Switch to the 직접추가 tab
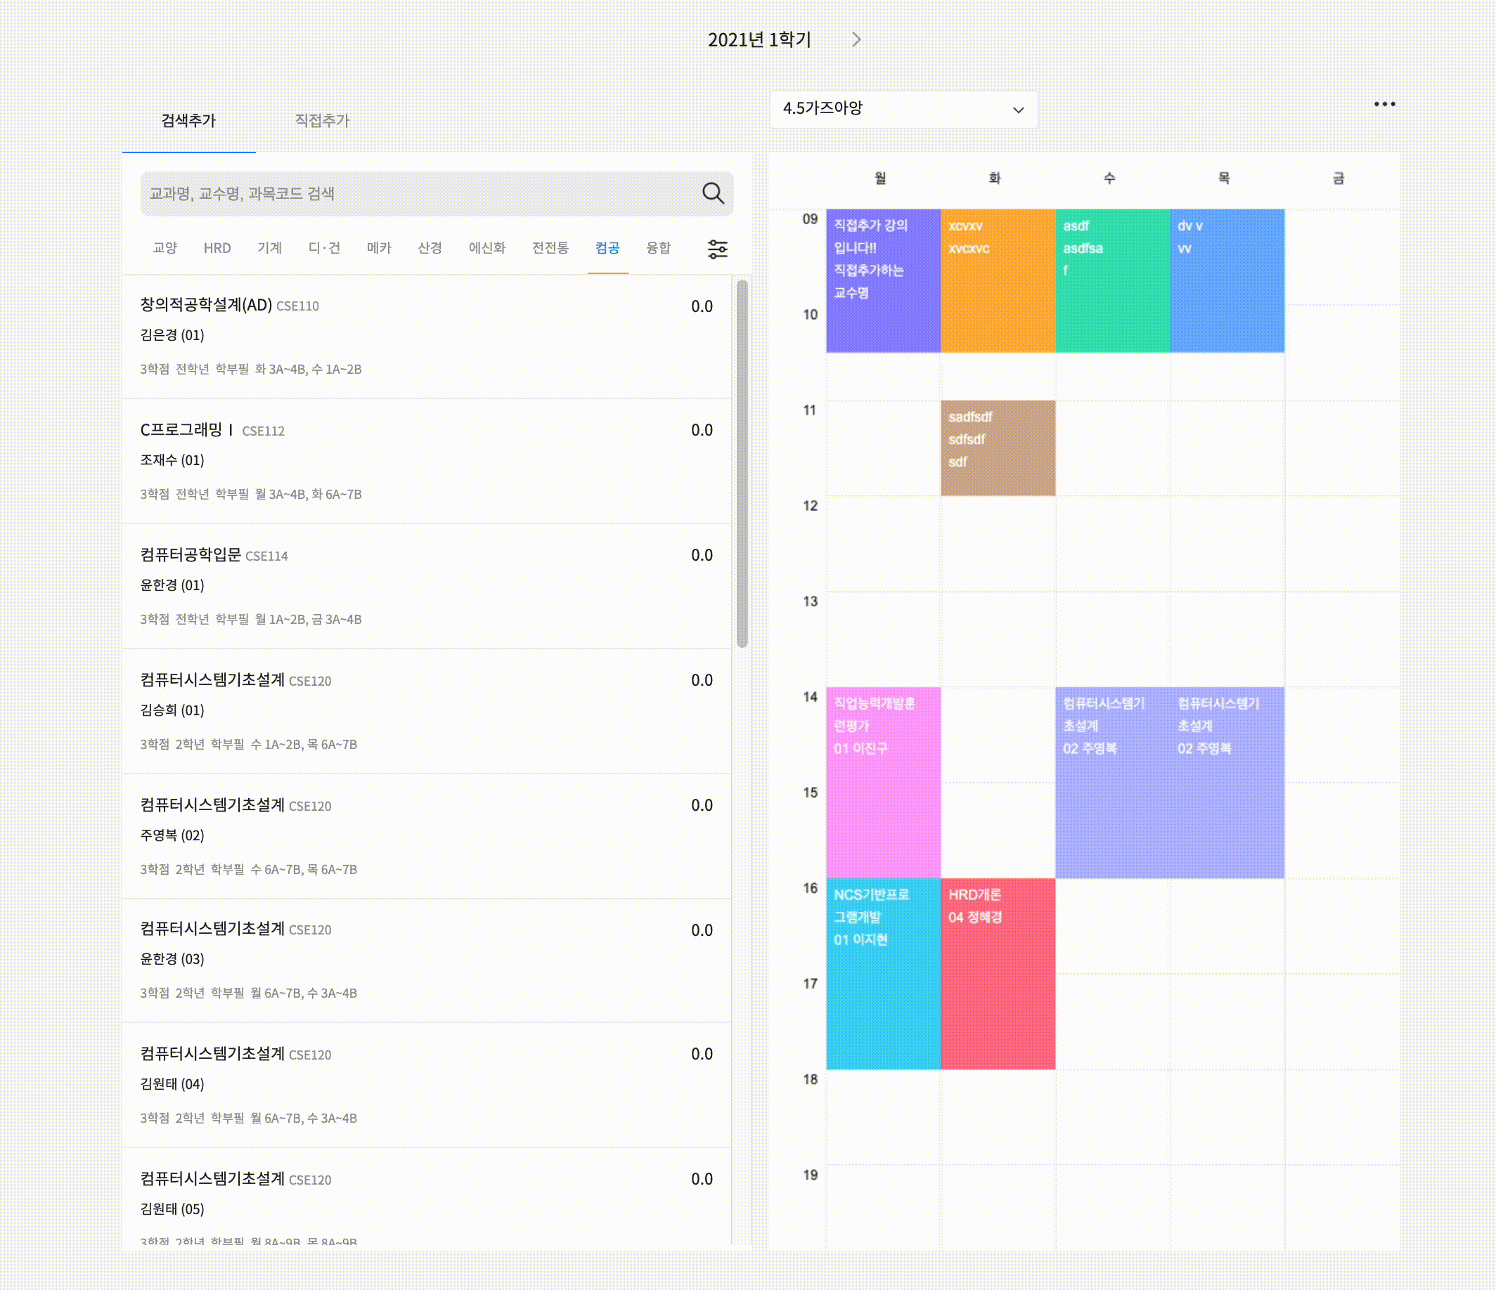Viewport: 1496px width, 1290px height. (x=322, y=120)
